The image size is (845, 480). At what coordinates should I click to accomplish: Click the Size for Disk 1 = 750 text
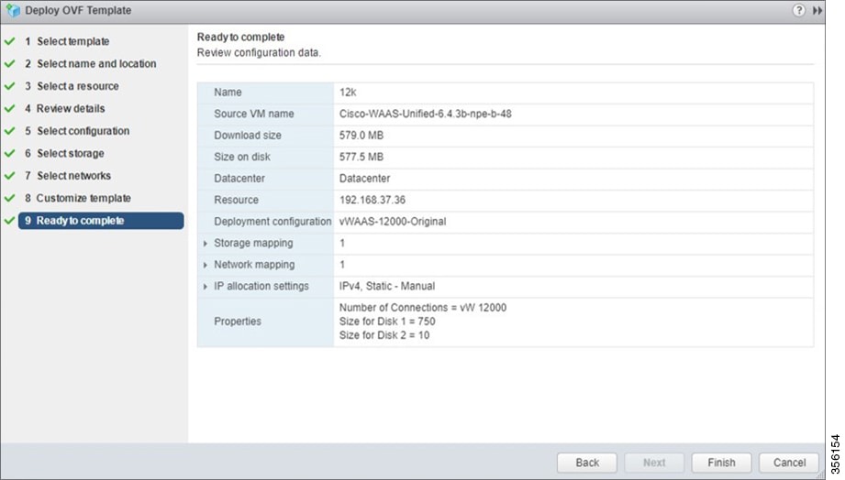(387, 322)
